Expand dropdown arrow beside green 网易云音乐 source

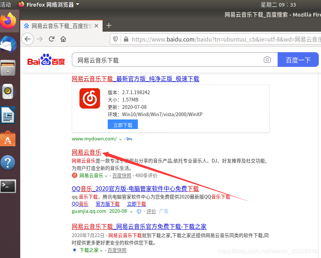[x=106, y=176]
